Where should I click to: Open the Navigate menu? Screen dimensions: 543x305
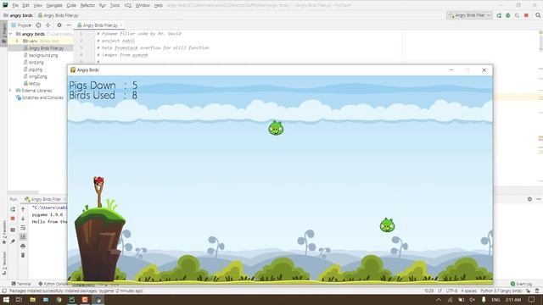coord(54,6)
